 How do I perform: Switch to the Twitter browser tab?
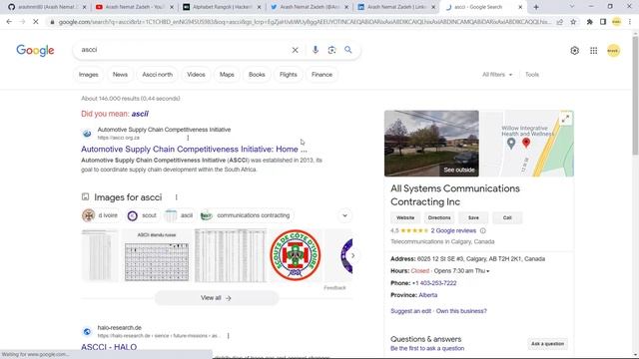(x=310, y=7)
